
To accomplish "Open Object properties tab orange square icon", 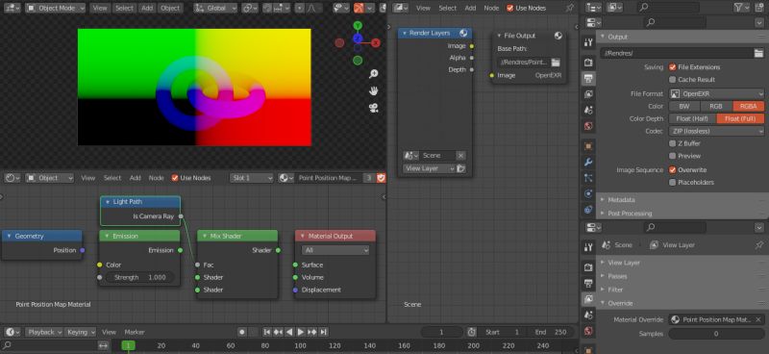I will 588,146.
